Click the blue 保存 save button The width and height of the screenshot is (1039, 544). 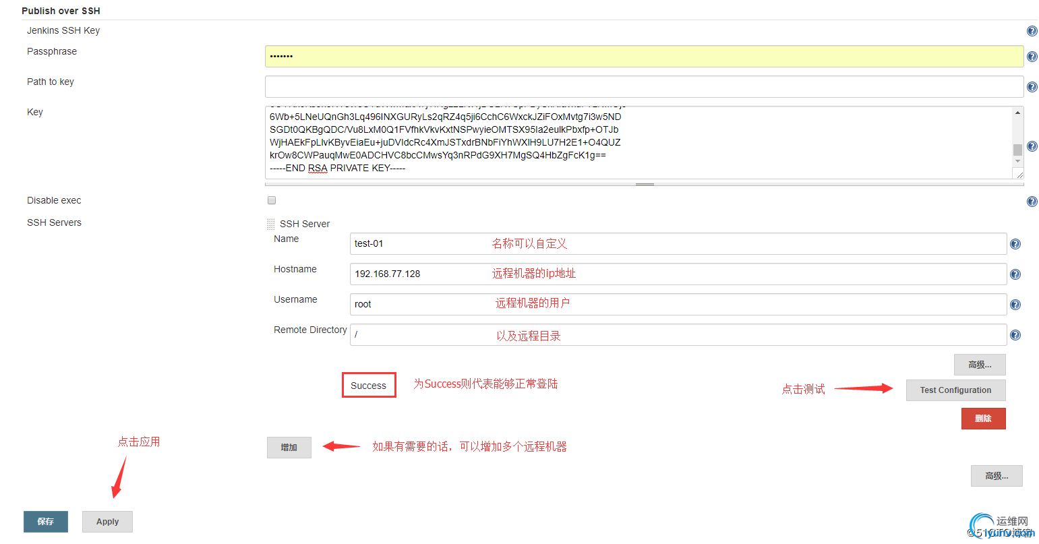pyautogui.click(x=46, y=522)
